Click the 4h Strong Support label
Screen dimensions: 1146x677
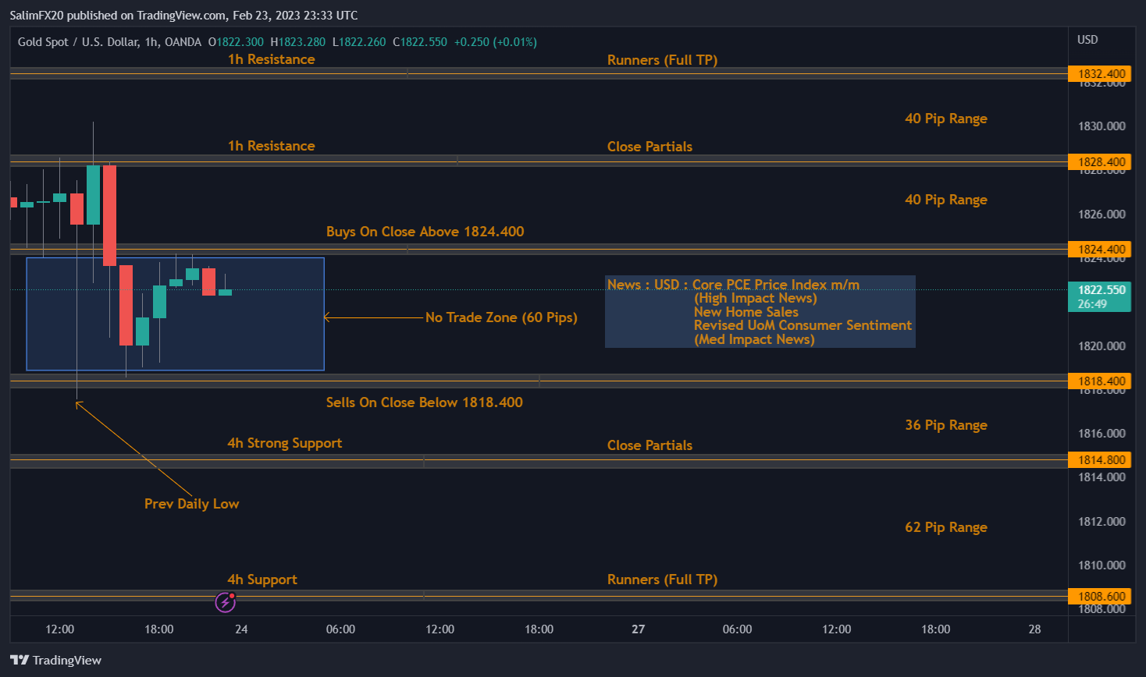click(284, 443)
